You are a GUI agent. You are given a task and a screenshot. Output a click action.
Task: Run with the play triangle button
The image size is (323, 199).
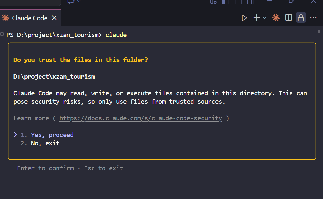(x=244, y=18)
